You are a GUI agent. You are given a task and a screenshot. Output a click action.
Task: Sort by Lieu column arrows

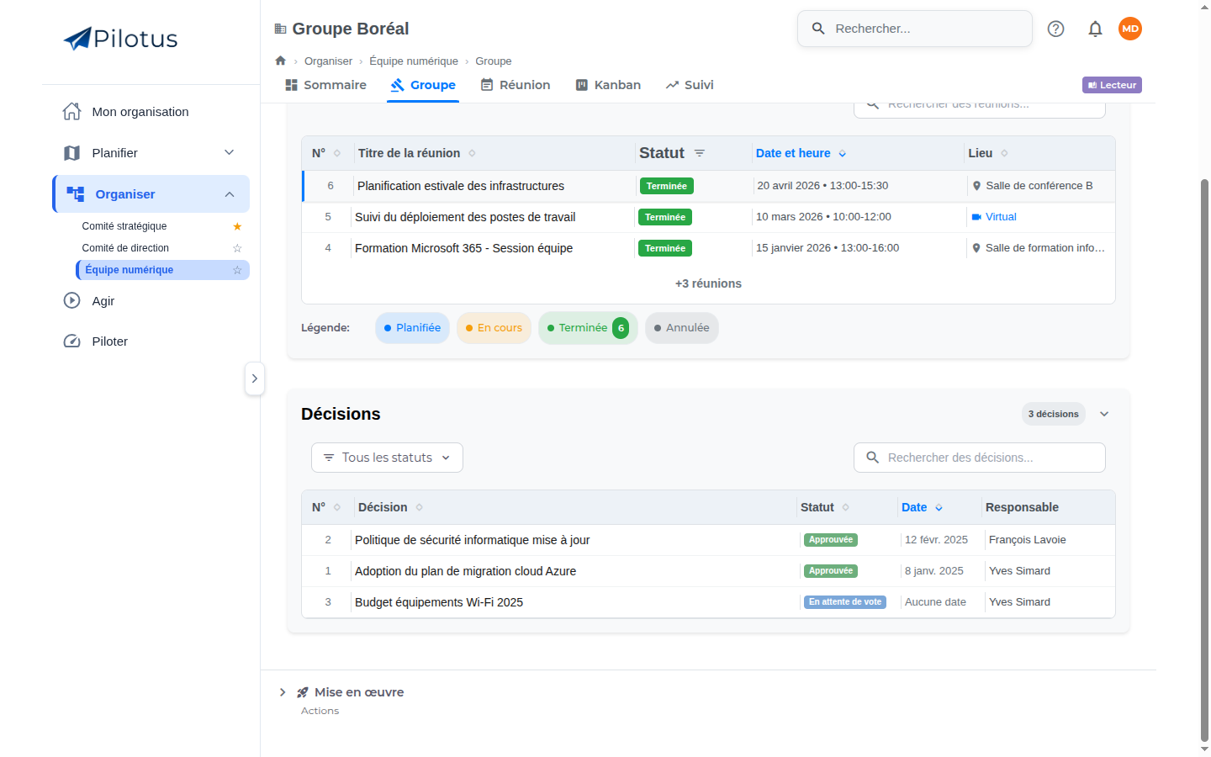click(x=1004, y=153)
